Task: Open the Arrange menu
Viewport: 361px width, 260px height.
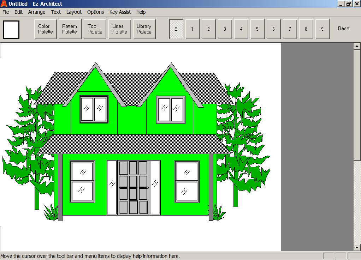Action: pyautogui.click(x=37, y=12)
